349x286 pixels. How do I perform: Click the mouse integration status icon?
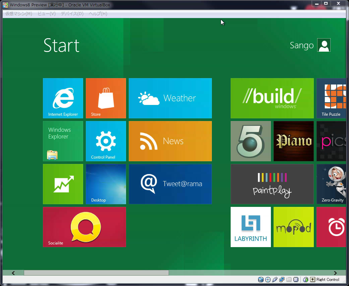[x=306, y=280]
